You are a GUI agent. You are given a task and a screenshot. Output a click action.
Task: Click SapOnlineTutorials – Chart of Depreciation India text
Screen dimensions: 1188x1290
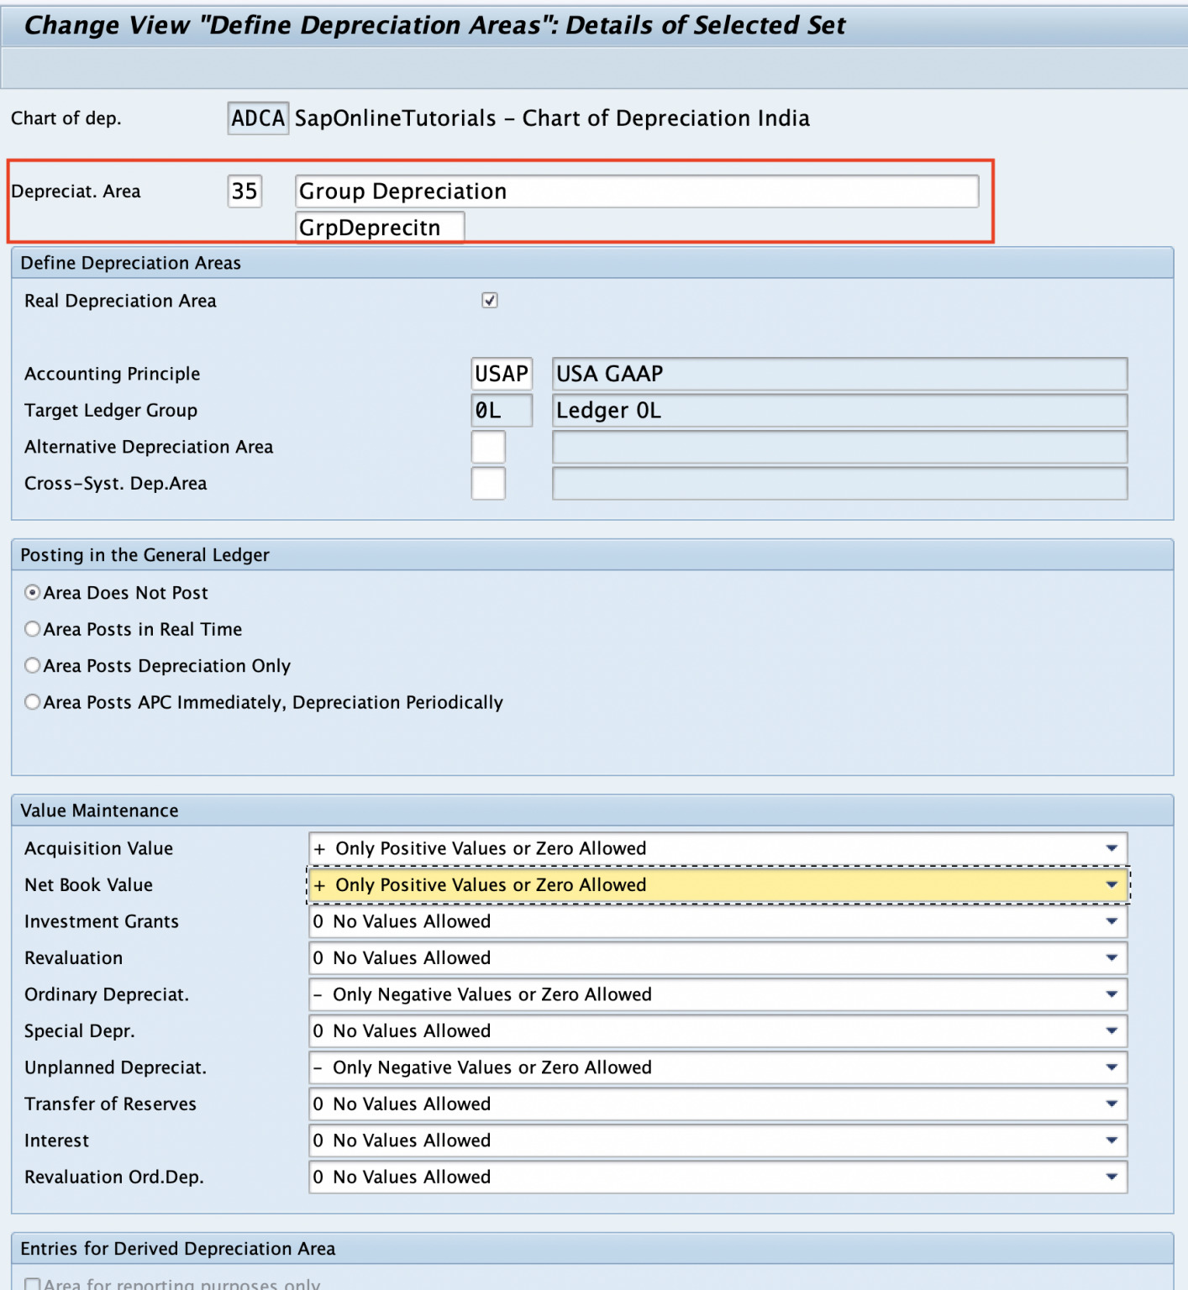pyautogui.click(x=552, y=118)
